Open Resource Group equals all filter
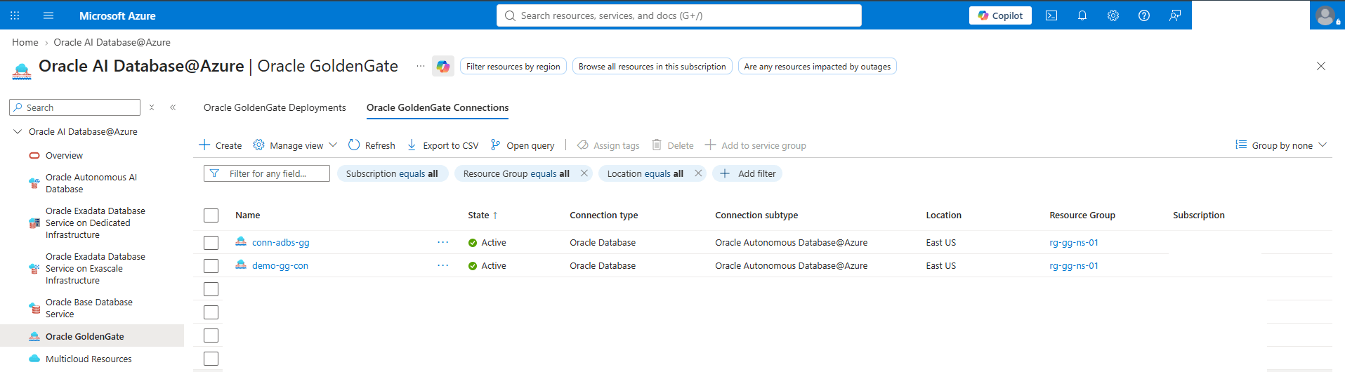The width and height of the screenshot is (1345, 372). point(516,173)
